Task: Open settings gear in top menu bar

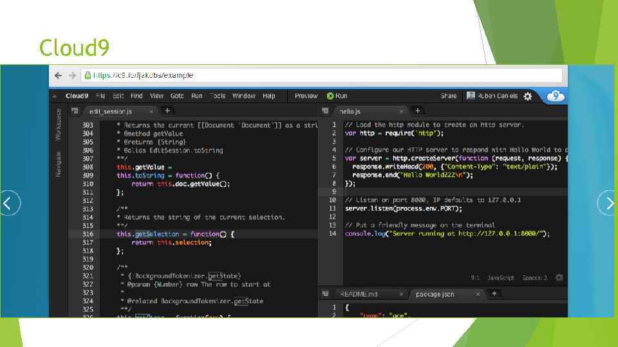Action: (528, 96)
